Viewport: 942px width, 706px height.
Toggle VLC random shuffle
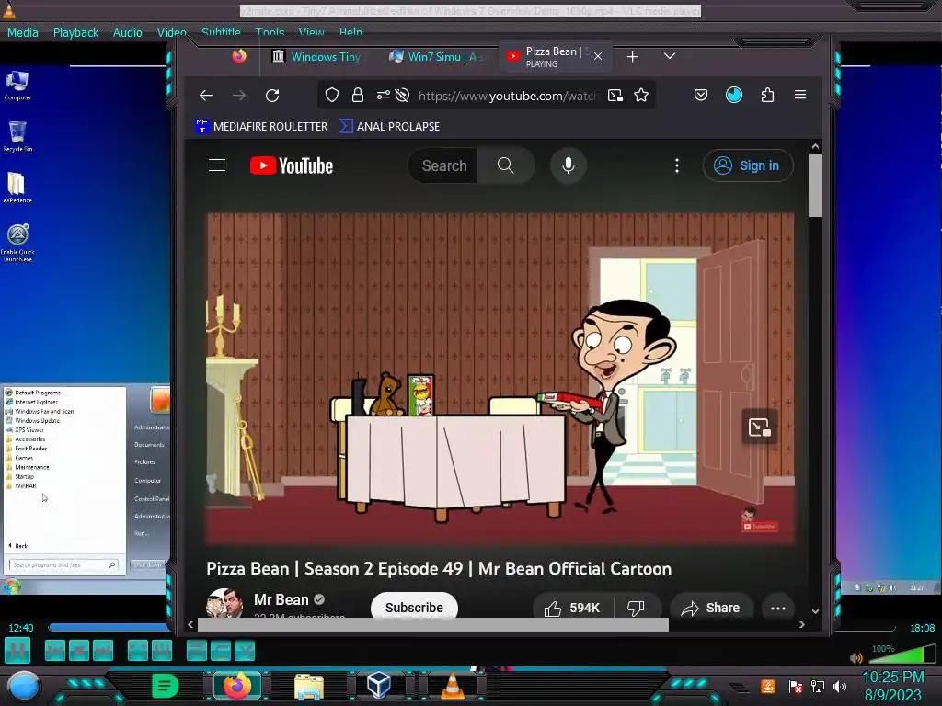point(245,651)
